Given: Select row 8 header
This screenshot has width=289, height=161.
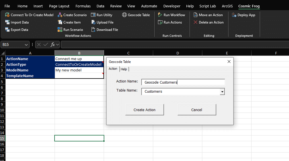Looking at the screenshot, I should click(x=3, y=99).
